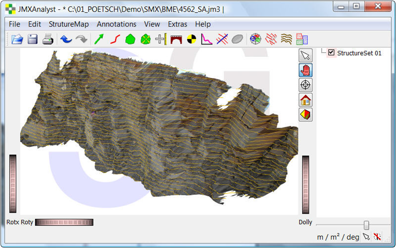Click the red tunnel profile icon
The height and width of the screenshot is (248, 396).
point(176,39)
